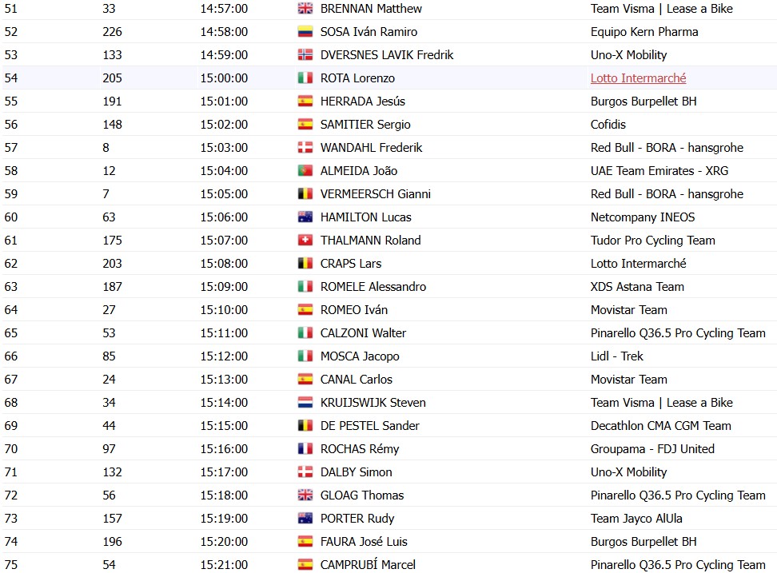This screenshot has height=573, width=777.
Task: Click the Colombian flag beside SOSA Iván Ramiro
Action: click(305, 32)
